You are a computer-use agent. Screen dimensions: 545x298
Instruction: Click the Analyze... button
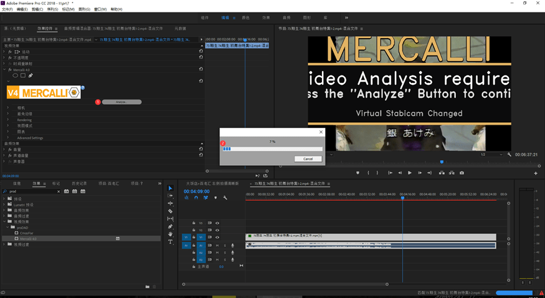121,102
